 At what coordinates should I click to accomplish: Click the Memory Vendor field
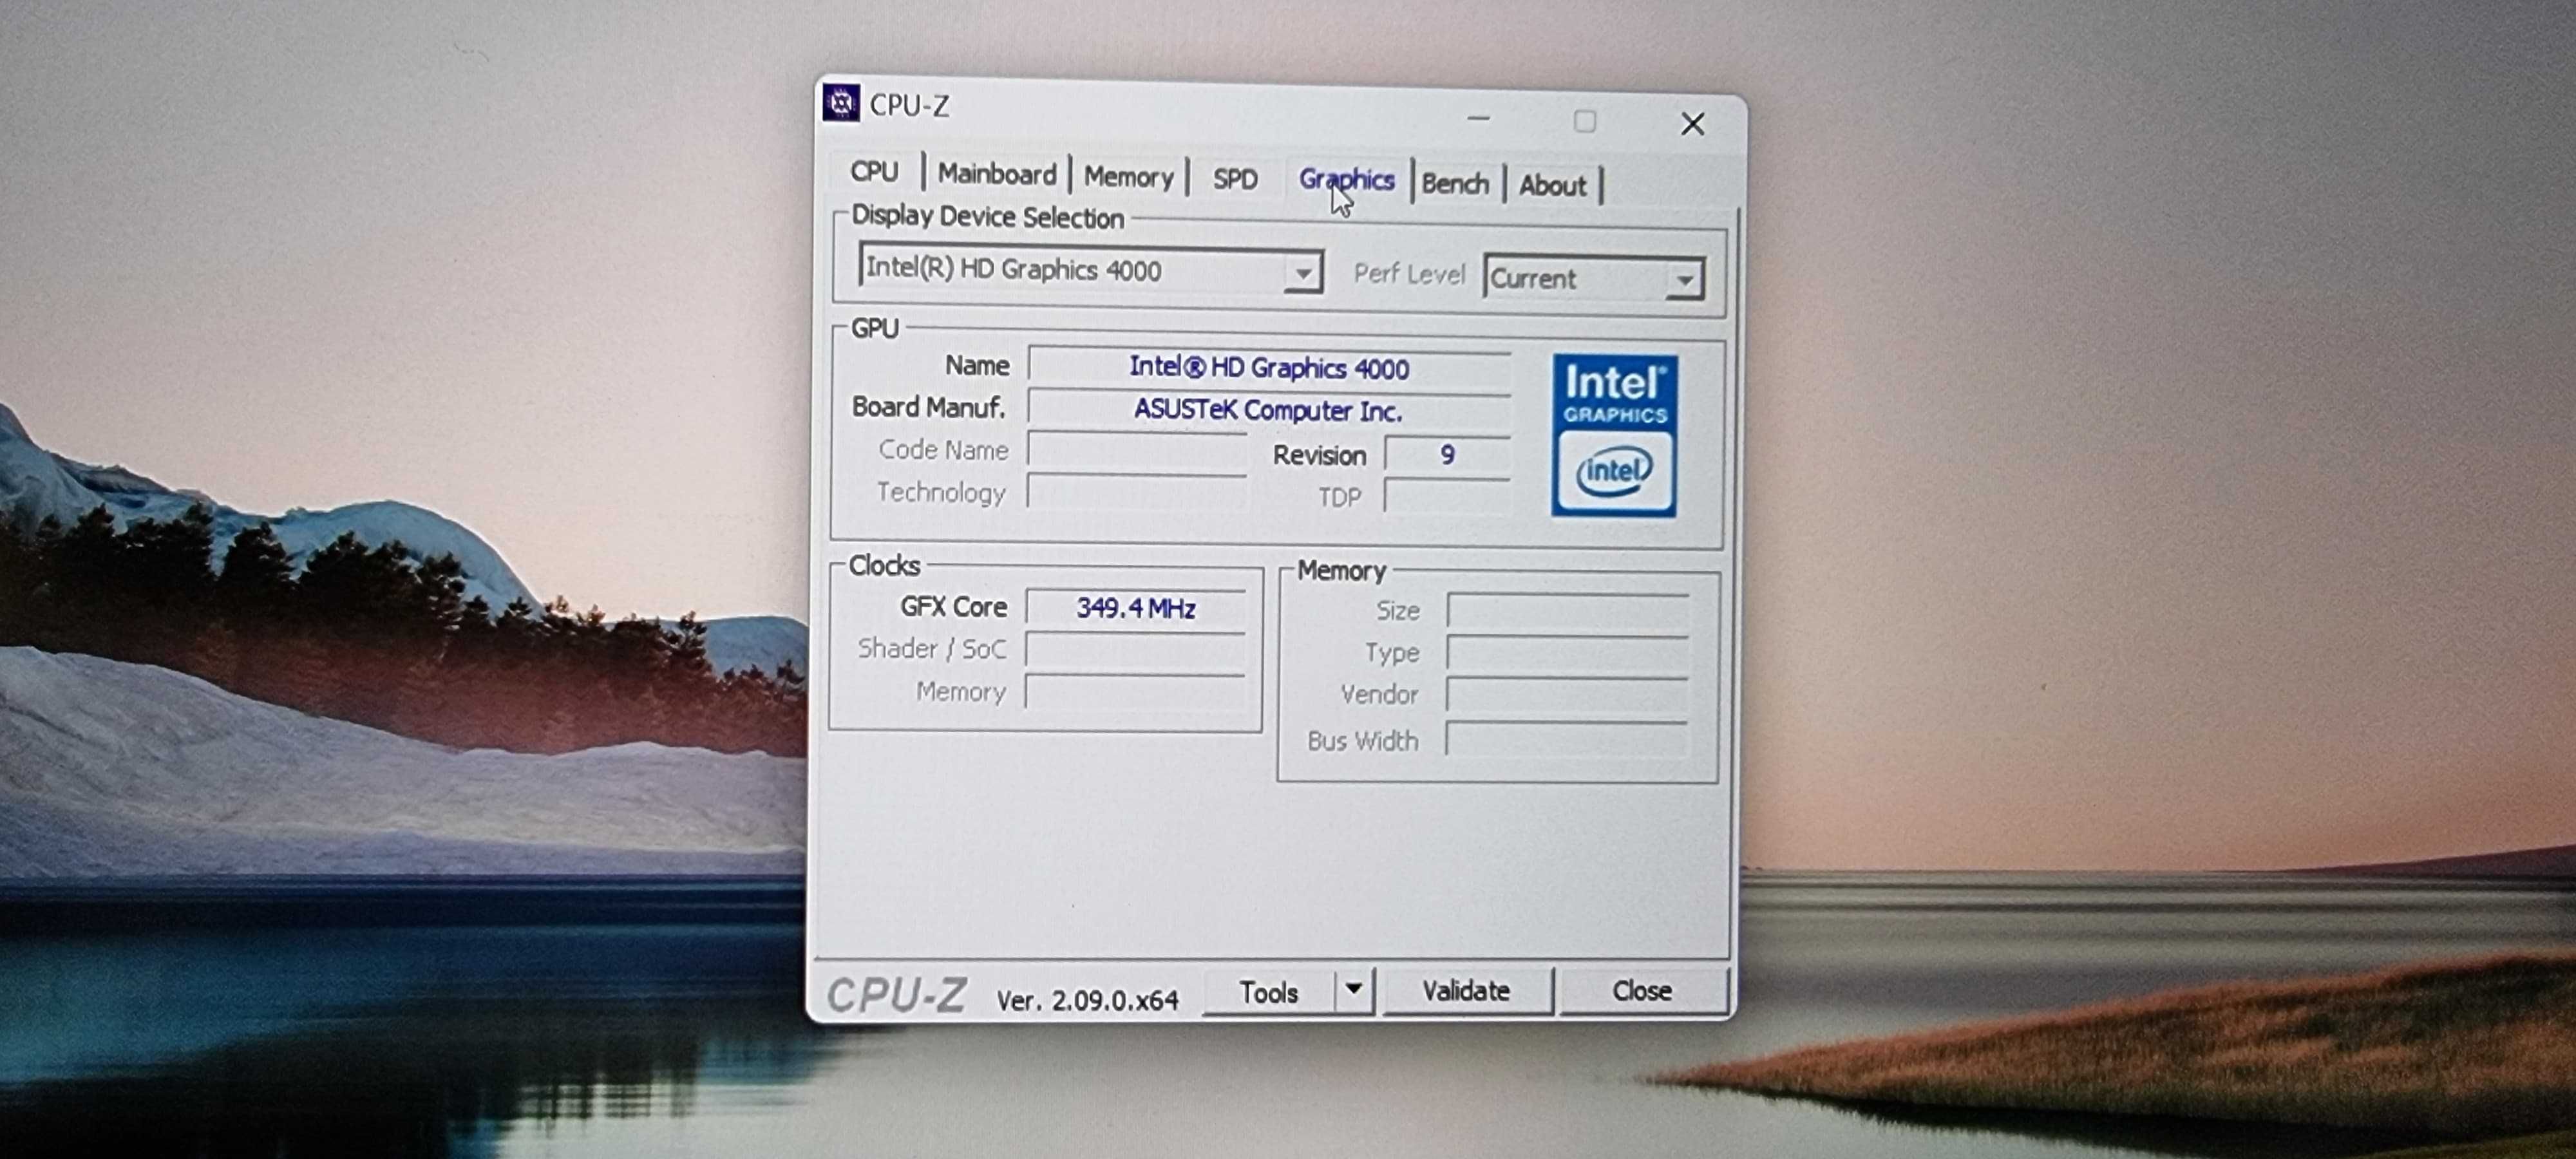pos(1567,695)
